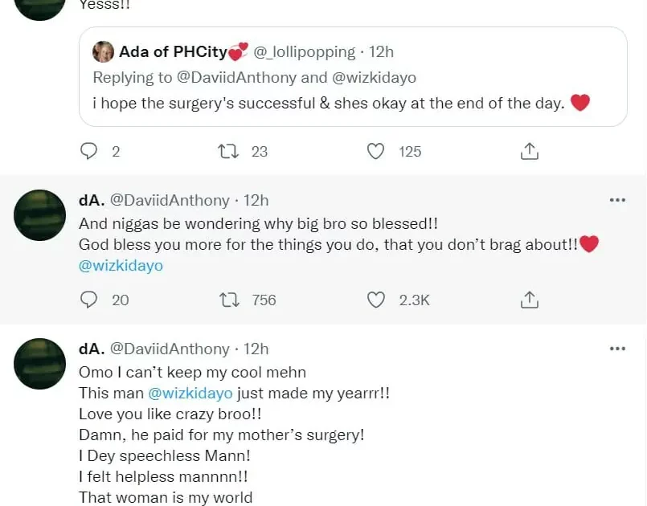Open the @_lollipopping handle
Screen dimensions: 647x506
click(304, 52)
